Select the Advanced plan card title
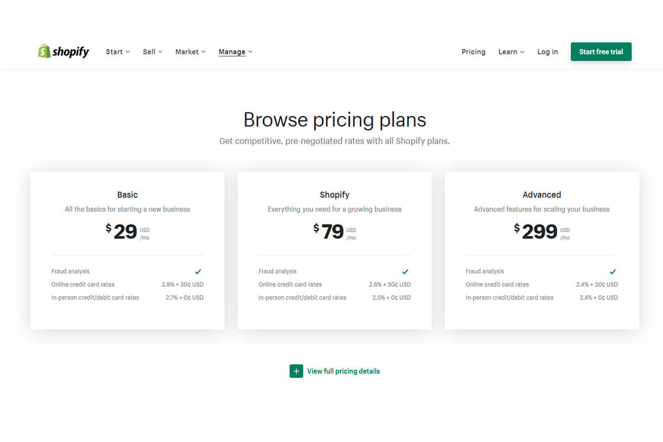 (542, 195)
